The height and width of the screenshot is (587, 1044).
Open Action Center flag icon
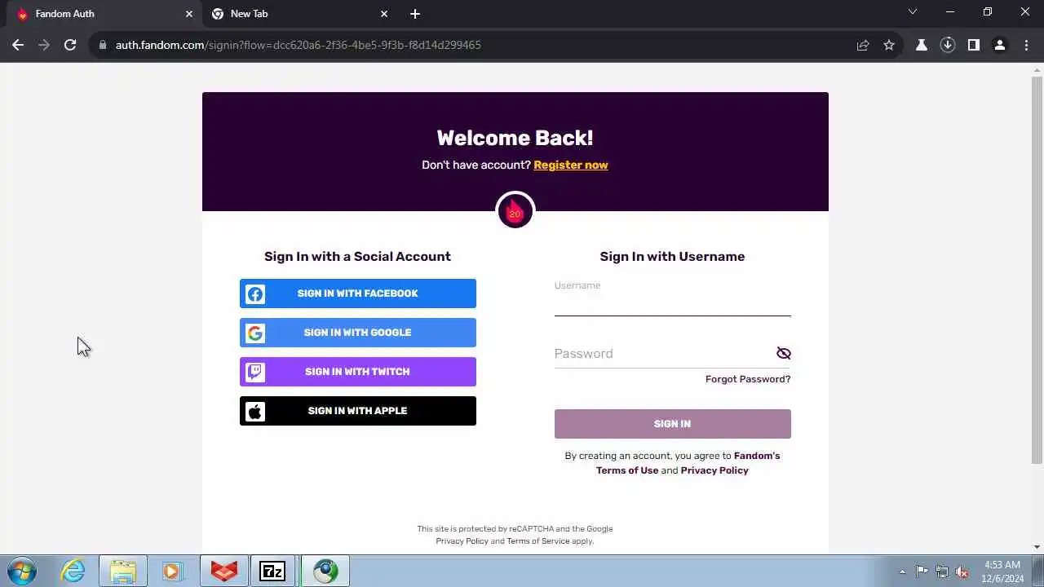(x=922, y=572)
